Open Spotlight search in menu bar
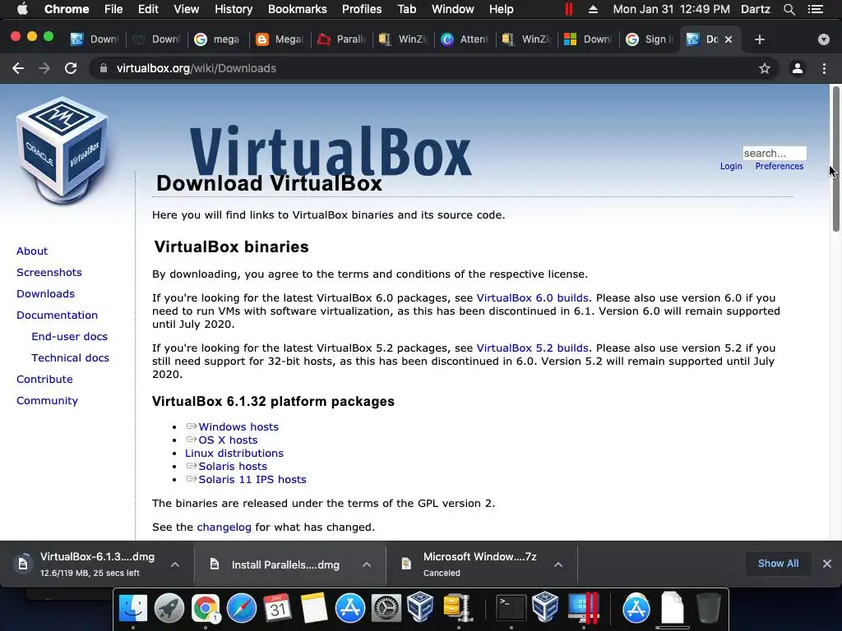 [x=789, y=9]
